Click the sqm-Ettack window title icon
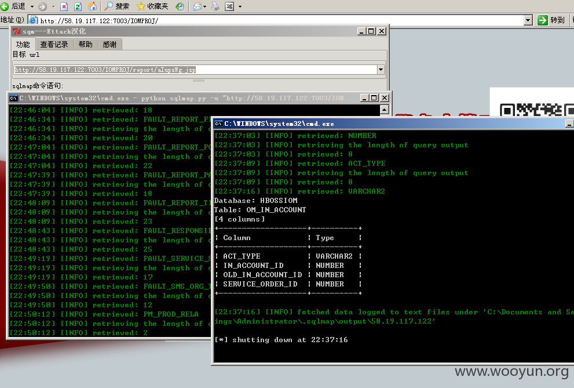 point(17,31)
